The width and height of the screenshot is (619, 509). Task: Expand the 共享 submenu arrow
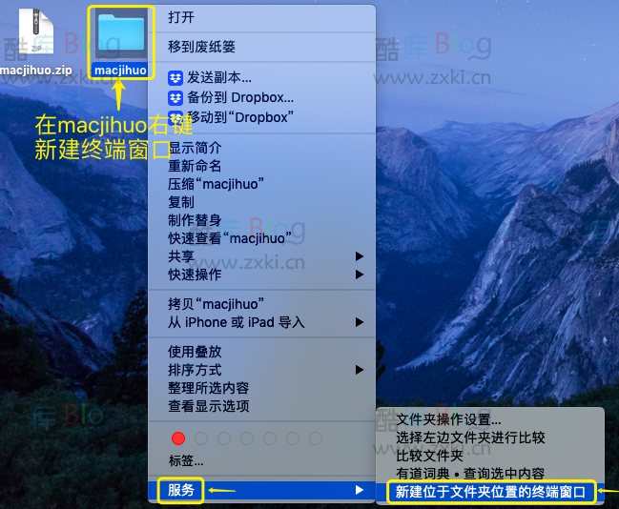click(x=360, y=256)
